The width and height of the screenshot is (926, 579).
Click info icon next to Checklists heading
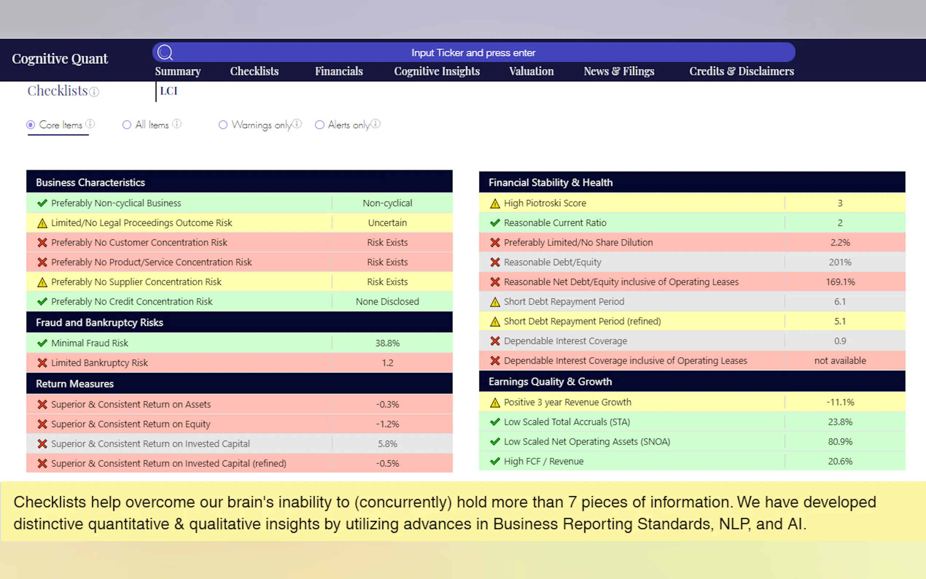point(94,92)
